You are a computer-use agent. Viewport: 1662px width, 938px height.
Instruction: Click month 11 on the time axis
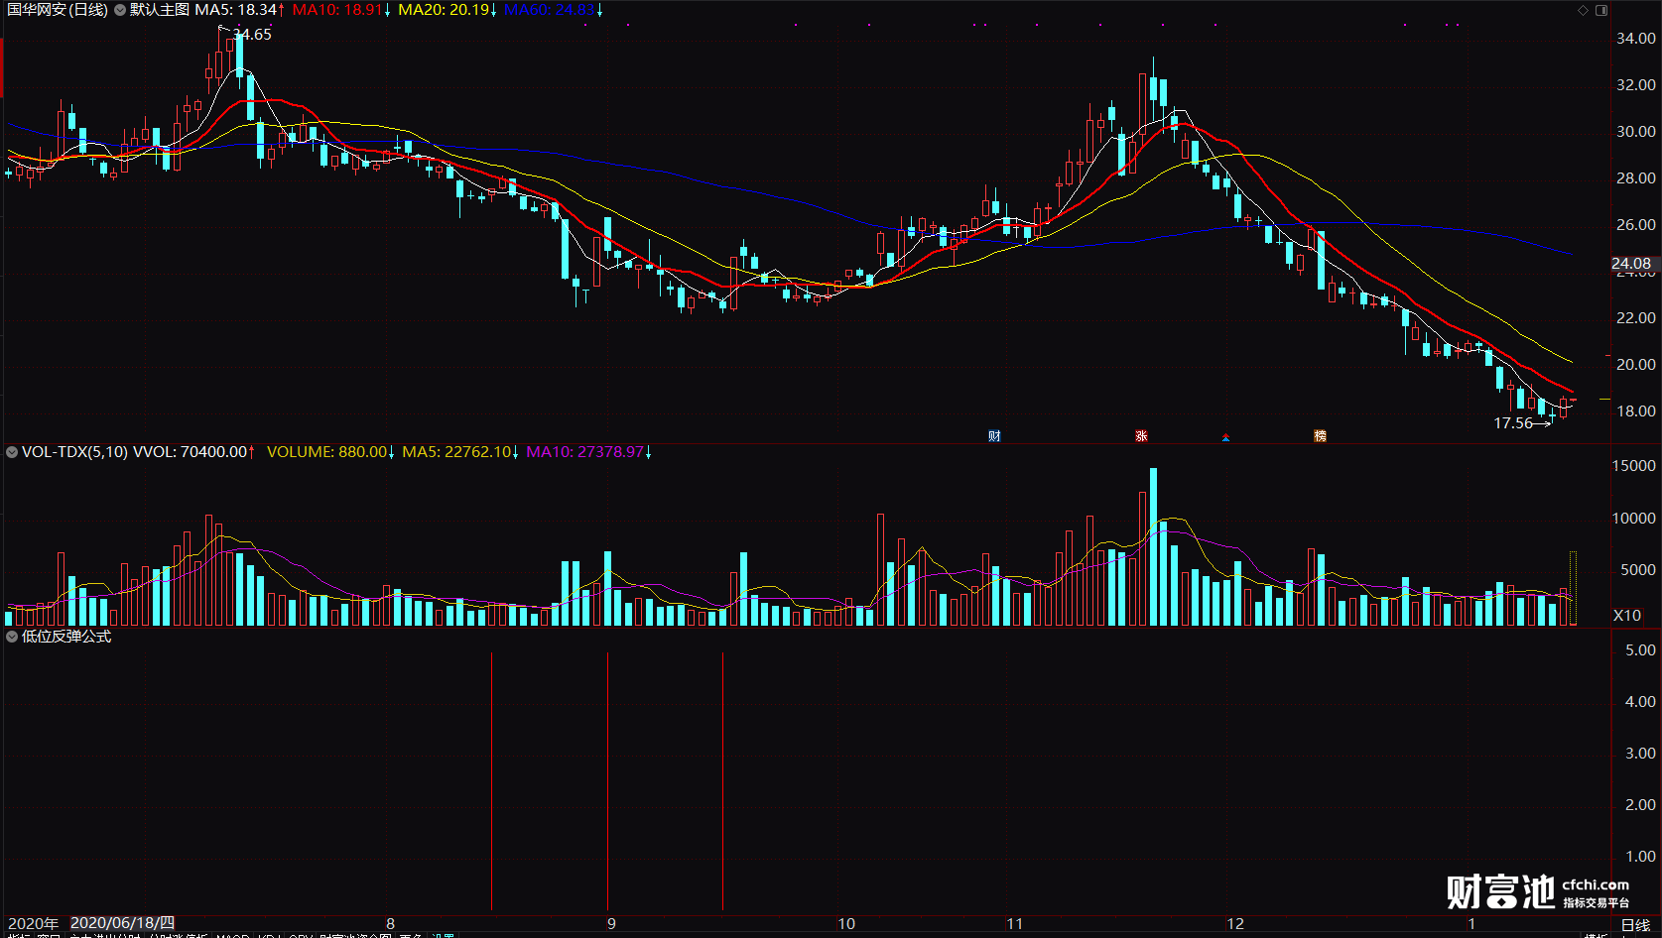click(x=1014, y=924)
